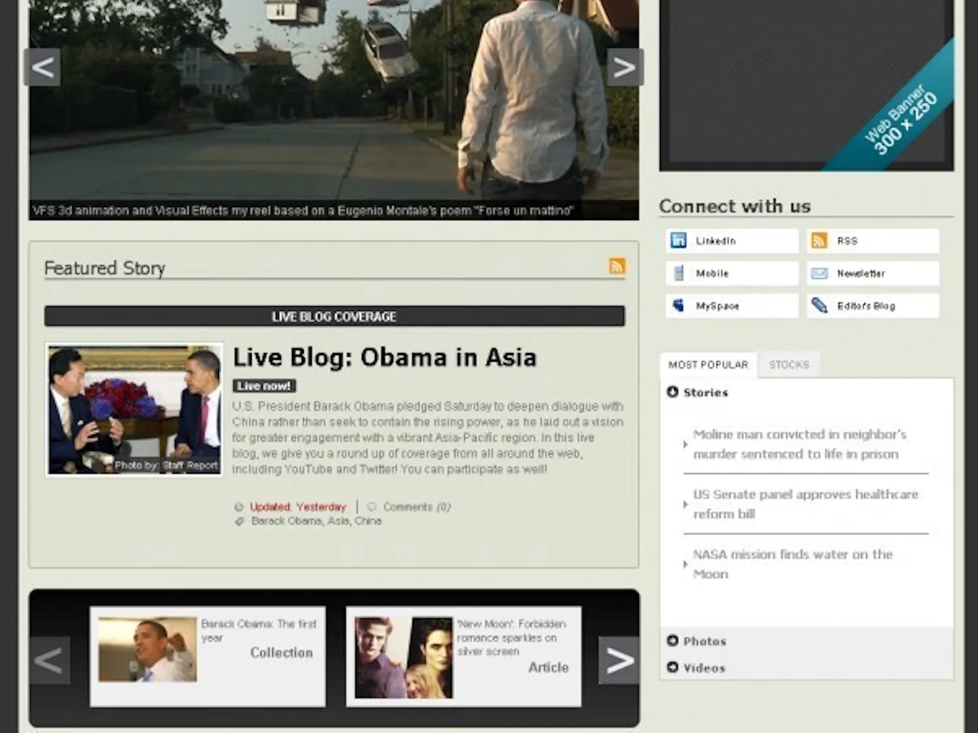Image resolution: width=978 pixels, height=733 pixels.
Task: Click the comments bubble icon on the live blog
Action: pyautogui.click(x=372, y=506)
